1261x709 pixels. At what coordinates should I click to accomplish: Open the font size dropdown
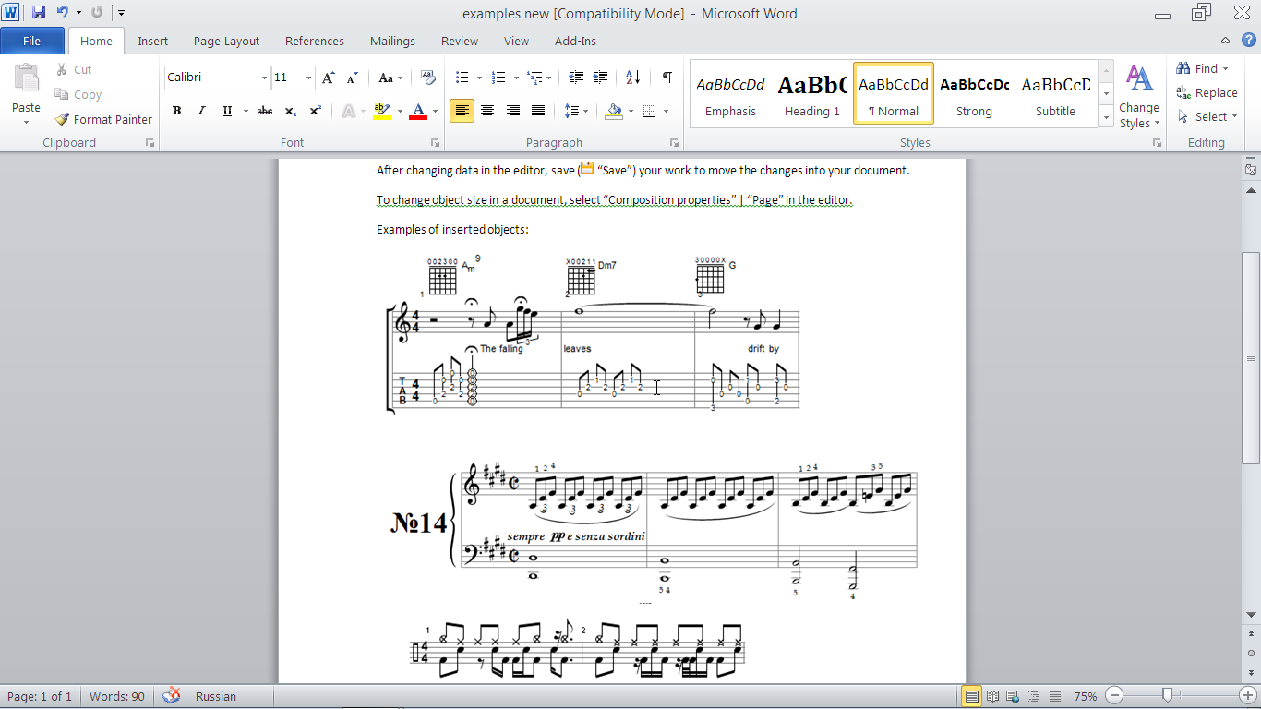pyautogui.click(x=308, y=78)
